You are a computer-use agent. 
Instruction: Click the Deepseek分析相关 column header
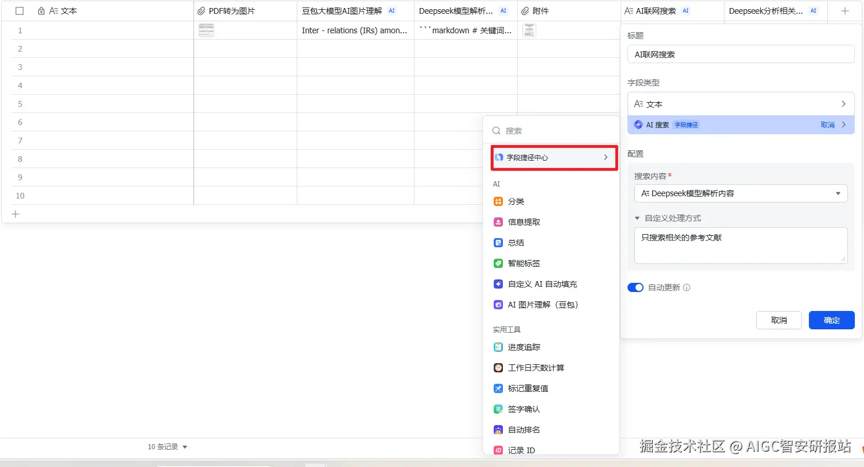coord(776,11)
